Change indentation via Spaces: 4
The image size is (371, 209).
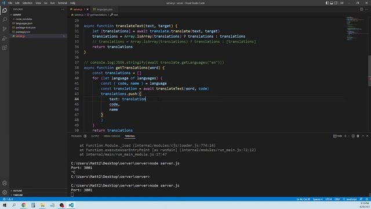pos(318,199)
